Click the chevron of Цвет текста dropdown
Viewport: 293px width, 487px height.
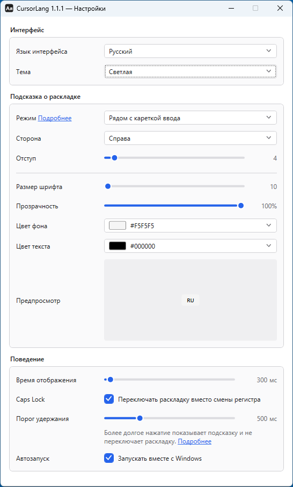(269, 246)
